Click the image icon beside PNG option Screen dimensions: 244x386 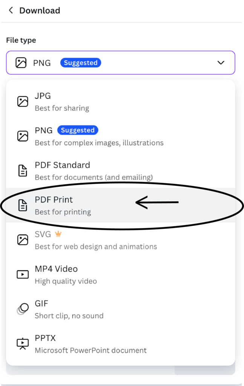(x=23, y=136)
